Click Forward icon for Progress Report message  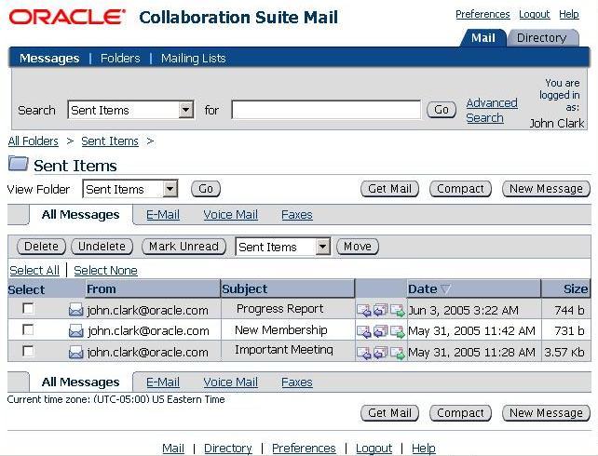coord(398,310)
